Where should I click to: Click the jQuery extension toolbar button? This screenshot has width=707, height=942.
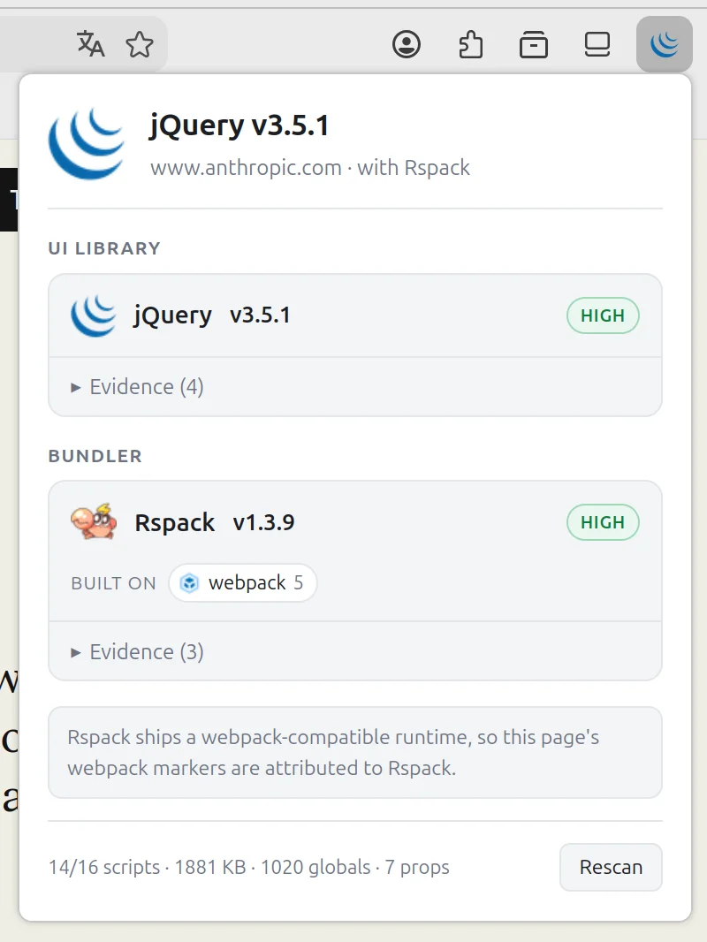(665, 44)
